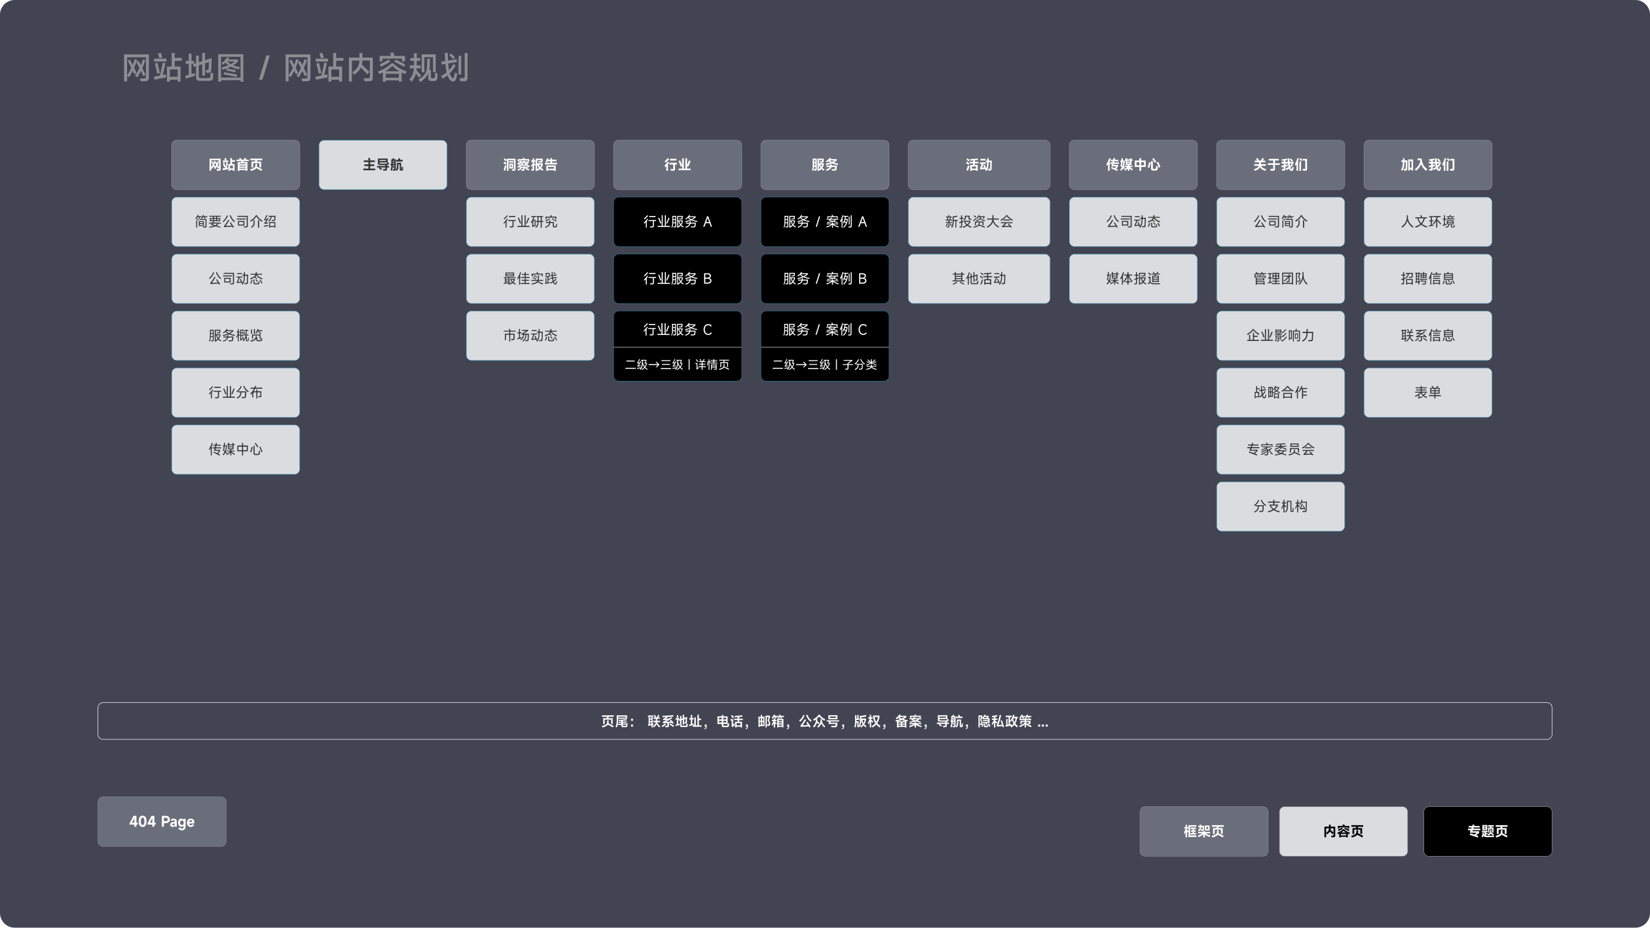Select 服务 / 案例 B card
The width and height of the screenshot is (1650, 928).
click(824, 279)
